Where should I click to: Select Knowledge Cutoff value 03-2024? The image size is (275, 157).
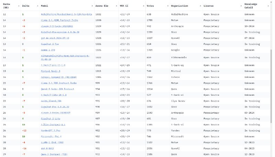click(249, 113)
